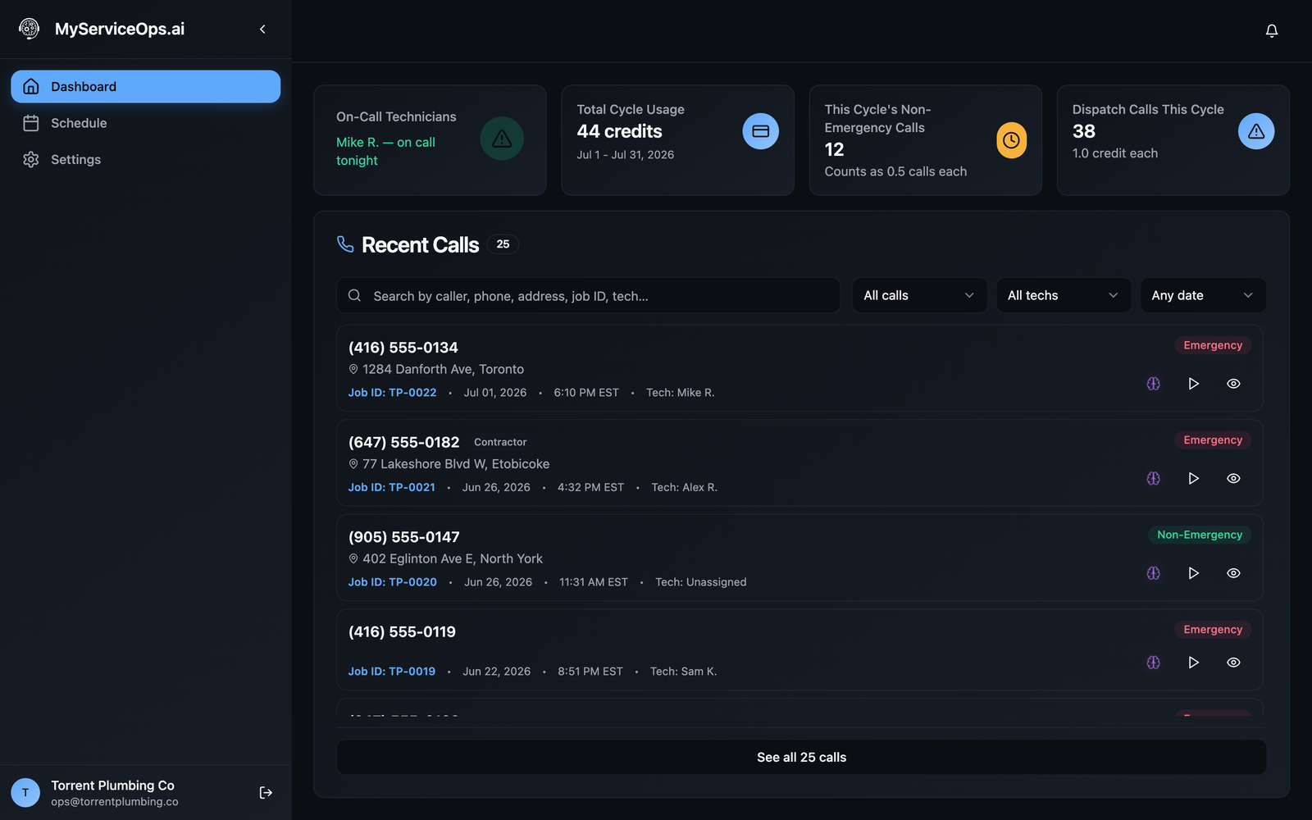Open the Settings page

point(145,159)
